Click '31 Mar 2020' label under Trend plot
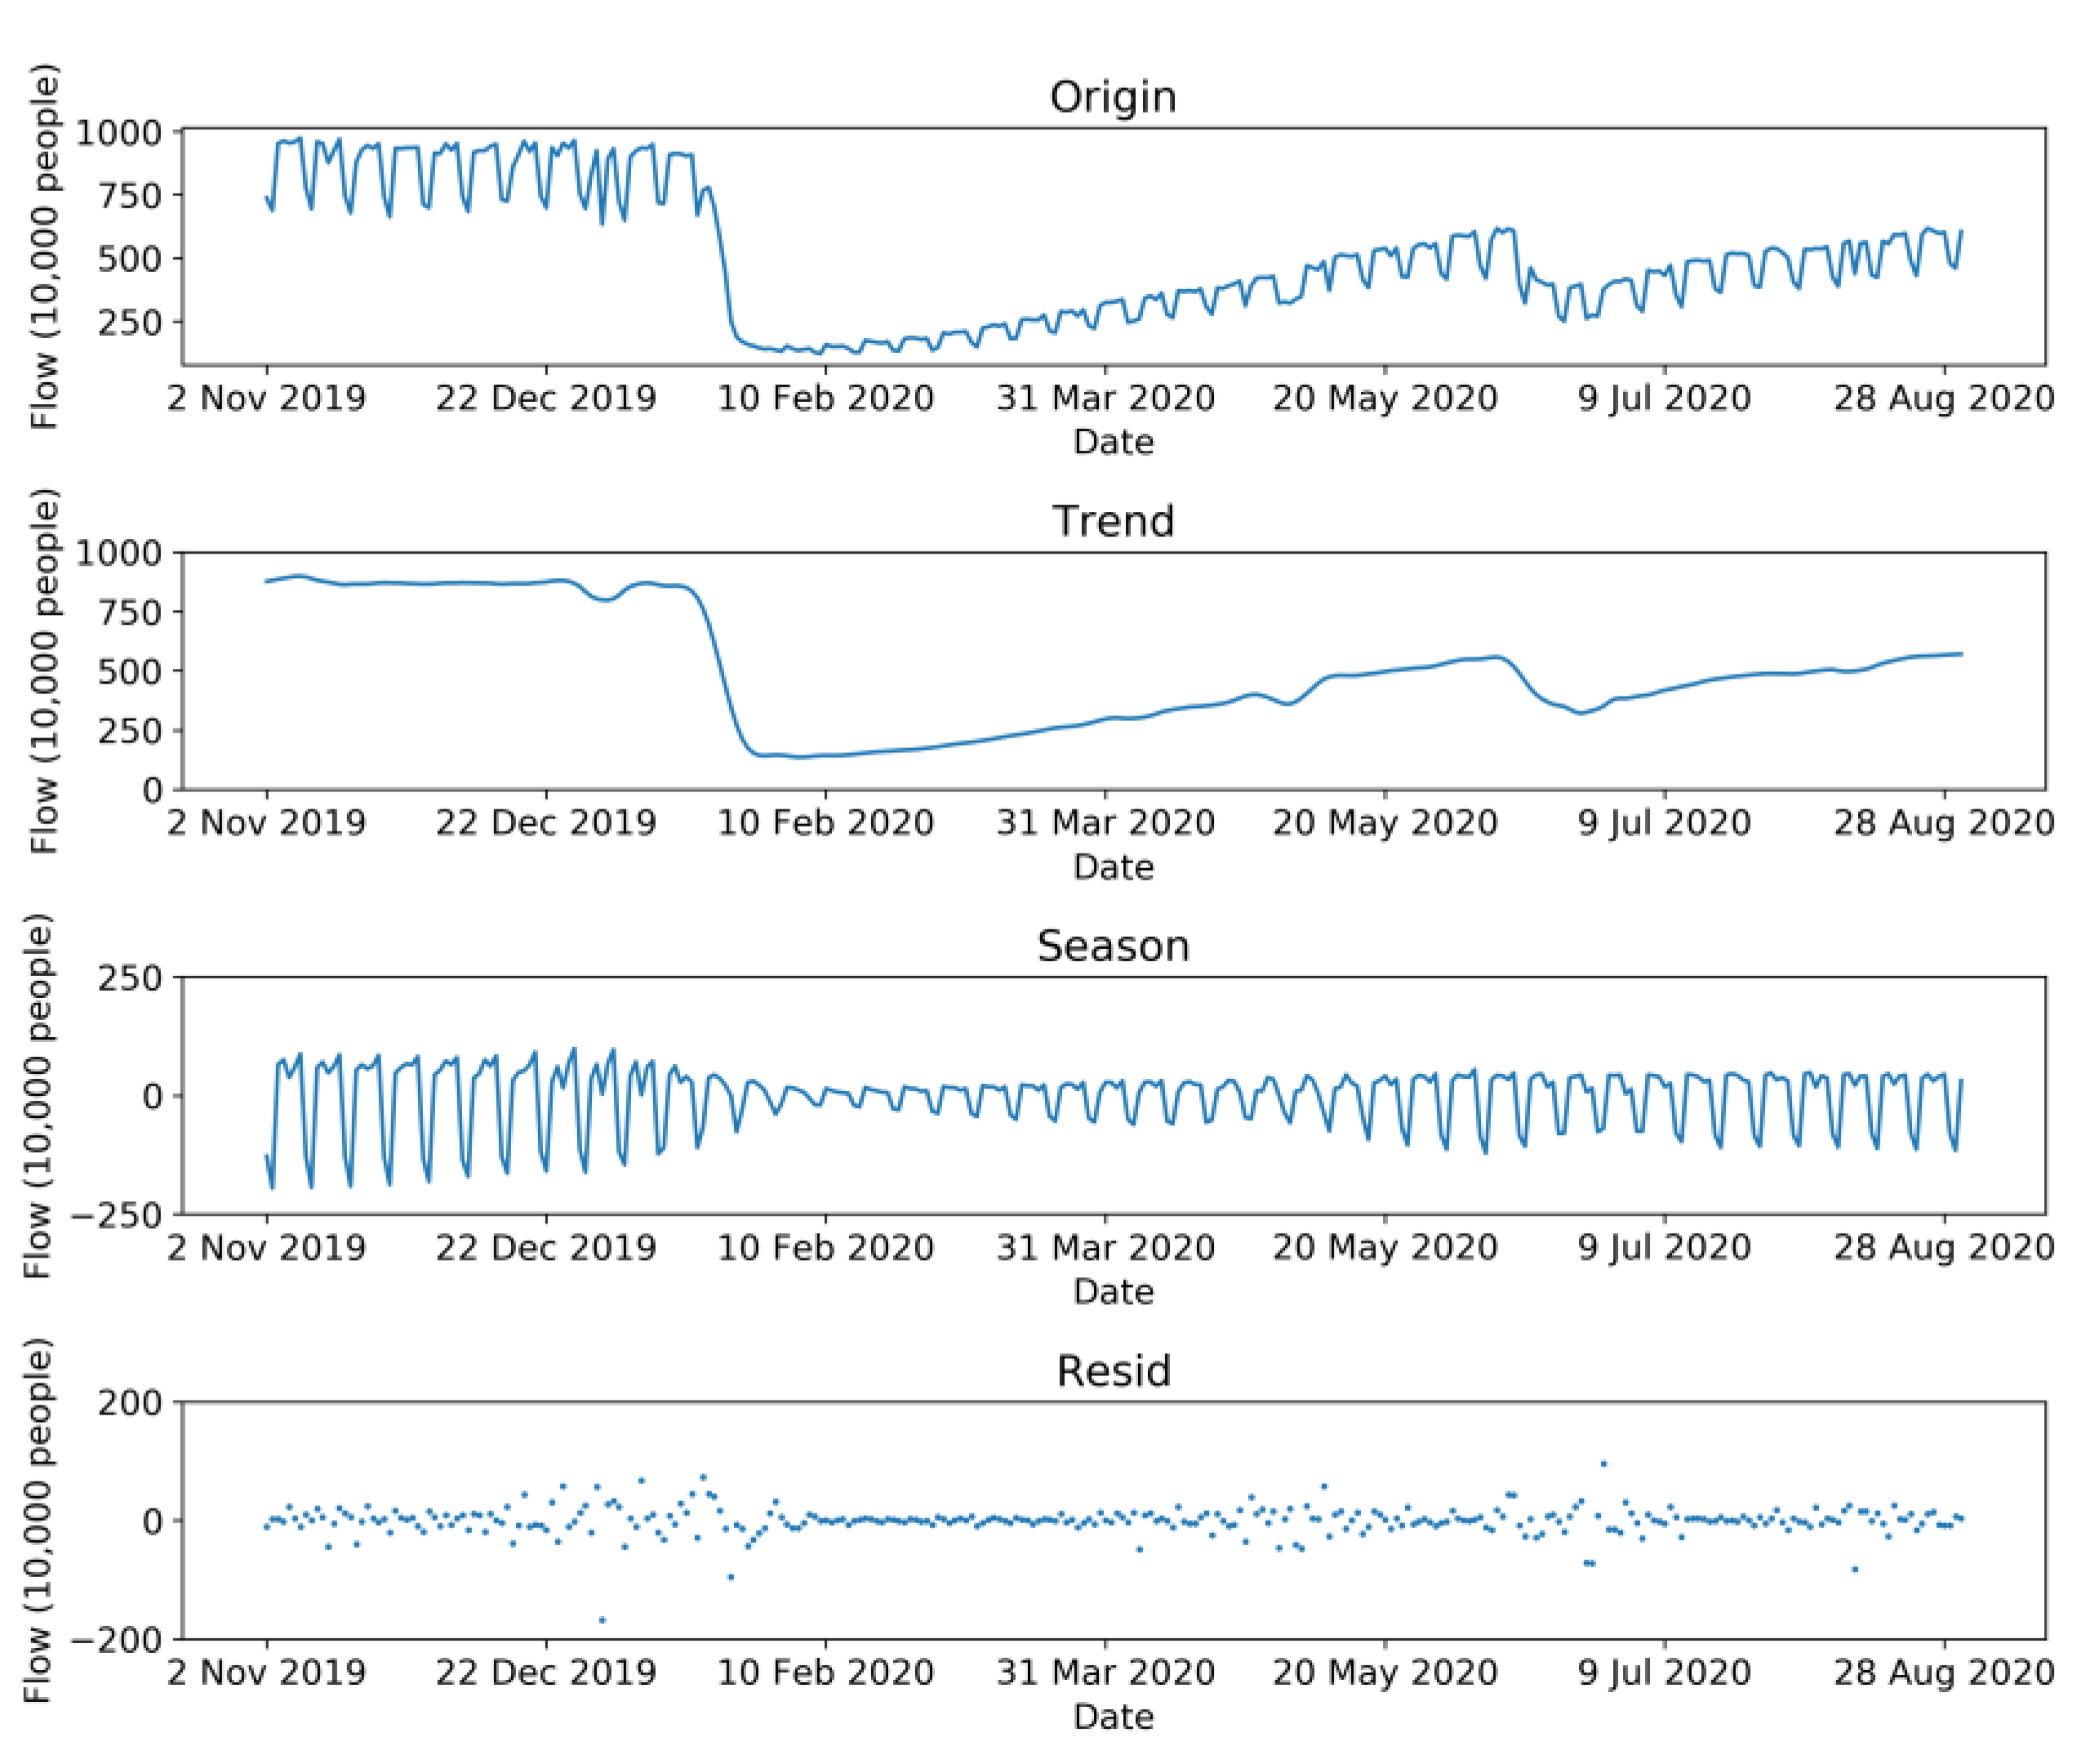The image size is (2081, 1764). [x=1105, y=823]
